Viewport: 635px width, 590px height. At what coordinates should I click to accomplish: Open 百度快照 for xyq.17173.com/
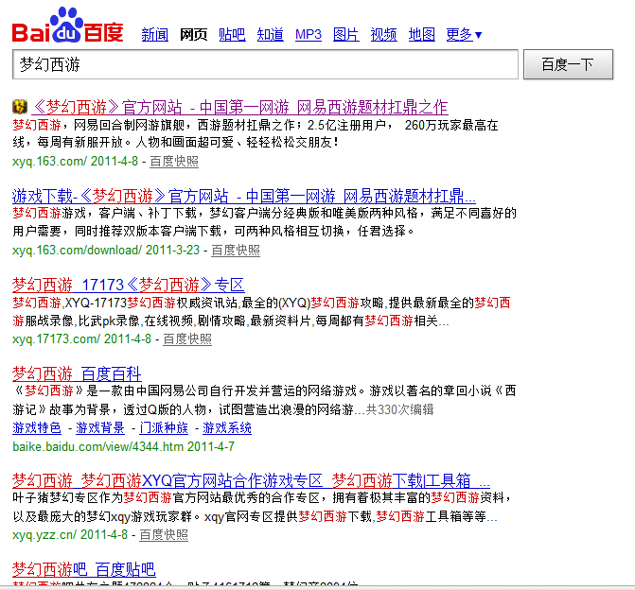(187, 339)
